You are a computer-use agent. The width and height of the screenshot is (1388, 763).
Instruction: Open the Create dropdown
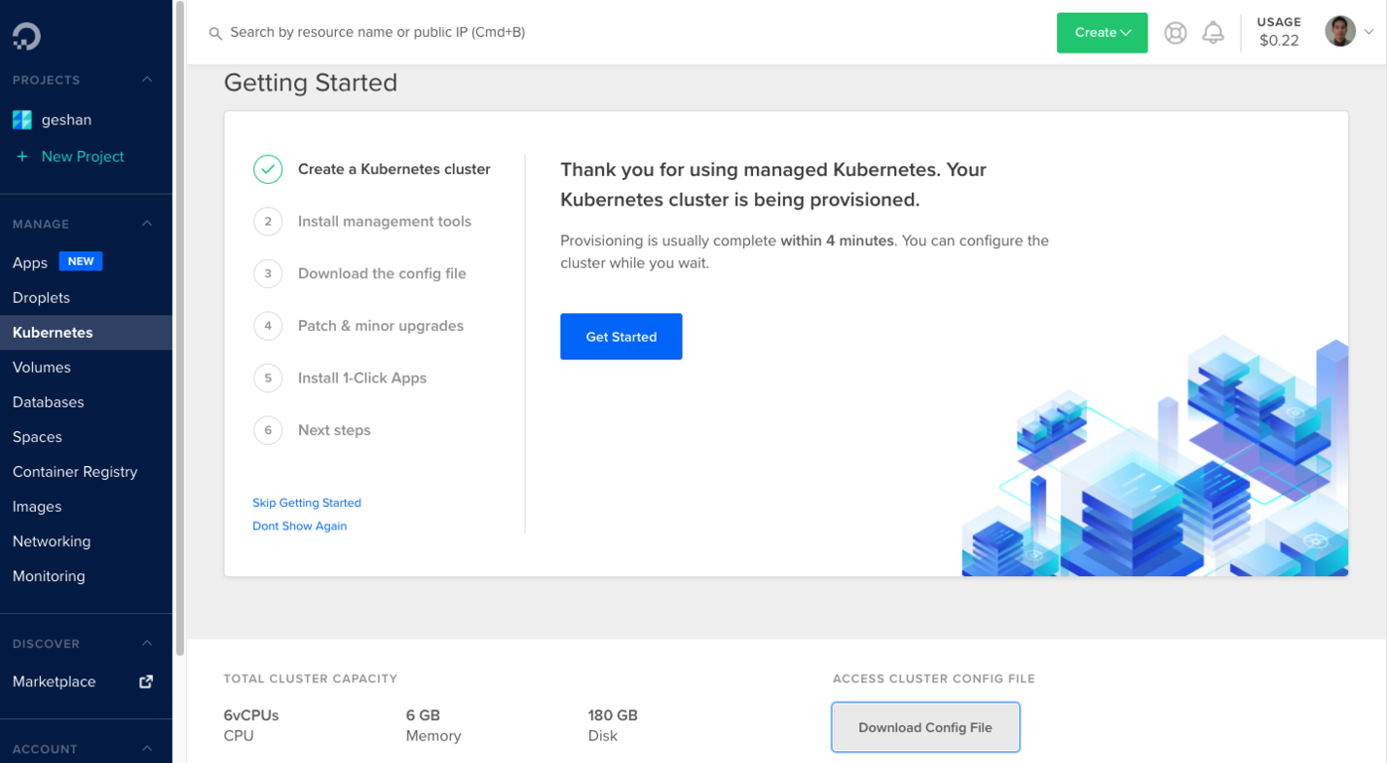tap(1101, 32)
